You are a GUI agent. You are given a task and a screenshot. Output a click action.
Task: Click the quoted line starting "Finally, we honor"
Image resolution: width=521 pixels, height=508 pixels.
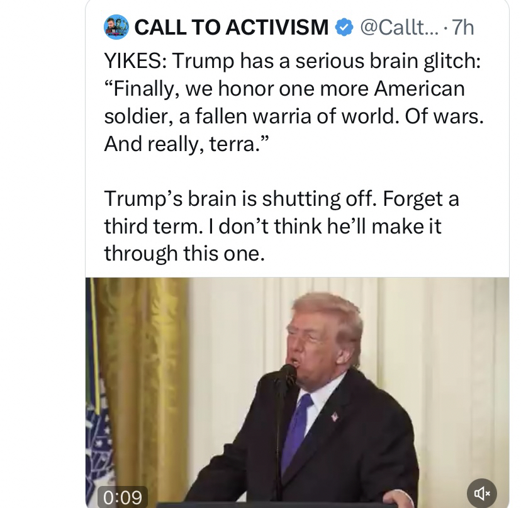(x=284, y=89)
